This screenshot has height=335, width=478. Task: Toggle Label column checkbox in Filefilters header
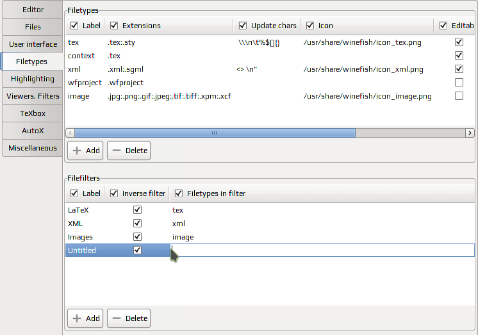point(74,193)
